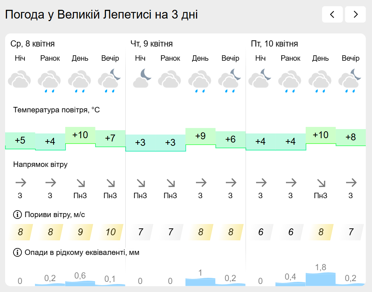
Task: Click Friday day 1,8 mm precipitation bar
Action: (320, 279)
